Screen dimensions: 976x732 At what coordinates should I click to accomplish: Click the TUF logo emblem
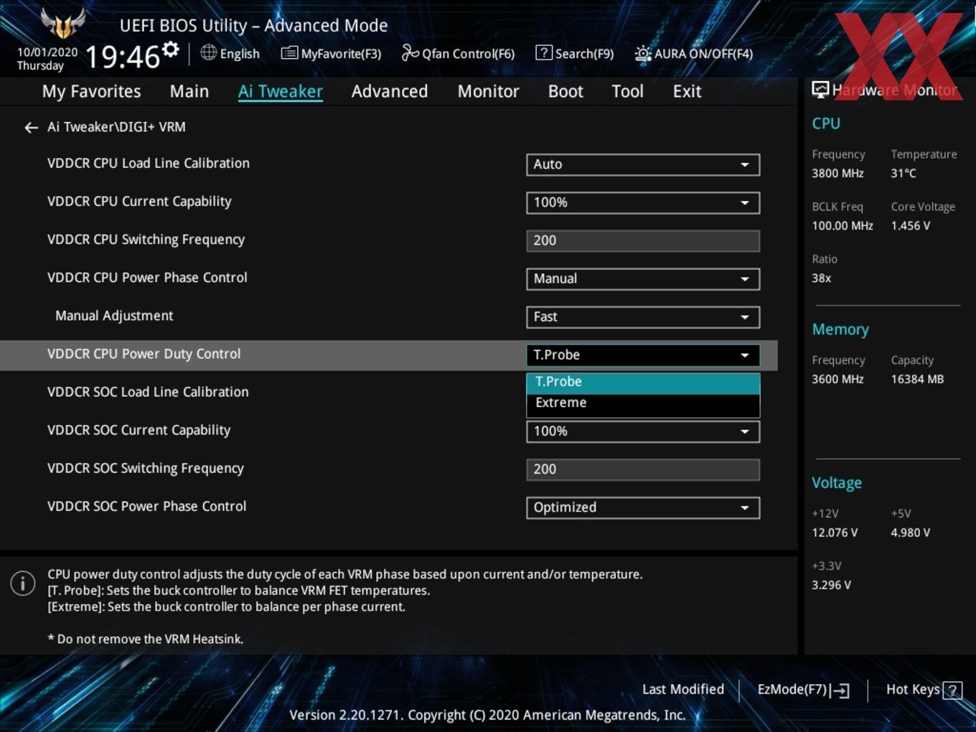point(63,24)
